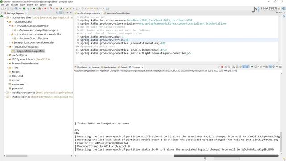Click the Save All toolbar icon
The image size is (286, 161).
coord(12,8)
